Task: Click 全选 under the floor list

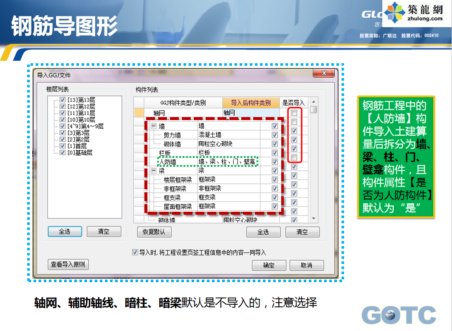Action: (x=65, y=232)
